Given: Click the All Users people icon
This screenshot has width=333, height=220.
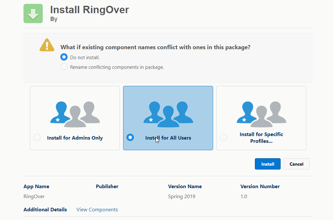Looking at the screenshot, I should click(x=168, y=115).
